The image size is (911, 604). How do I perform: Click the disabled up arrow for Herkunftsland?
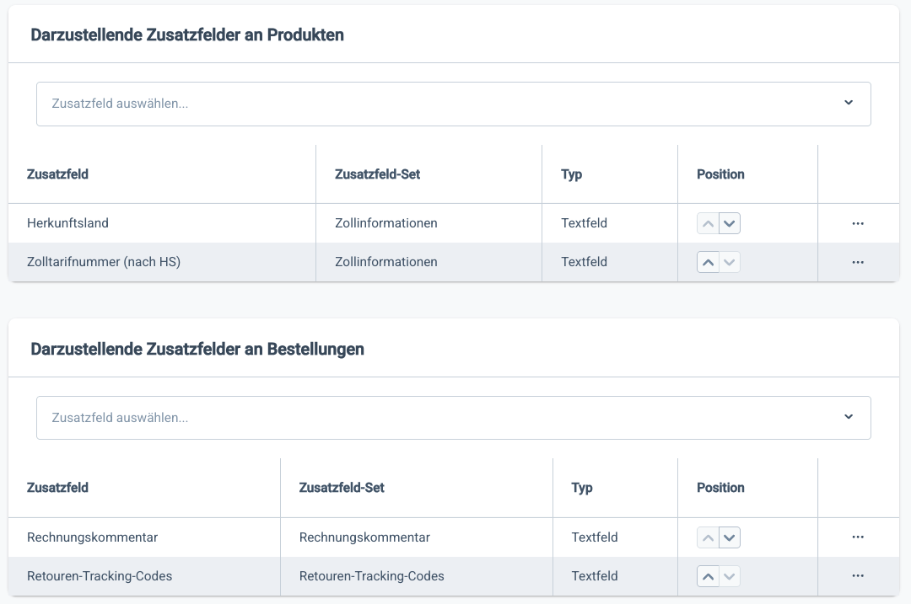tap(709, 224)
